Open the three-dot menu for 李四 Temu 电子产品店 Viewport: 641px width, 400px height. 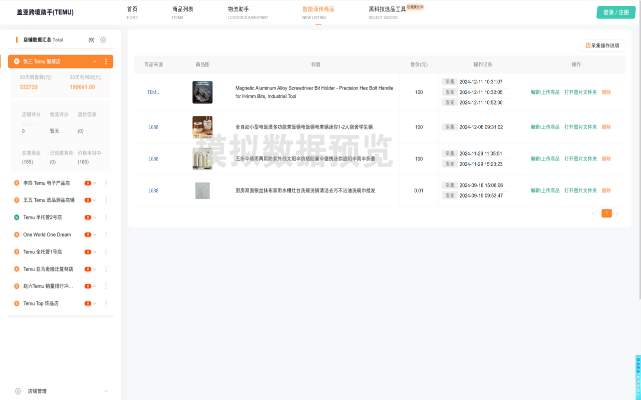pyautogui.click(x=106, y=183)
